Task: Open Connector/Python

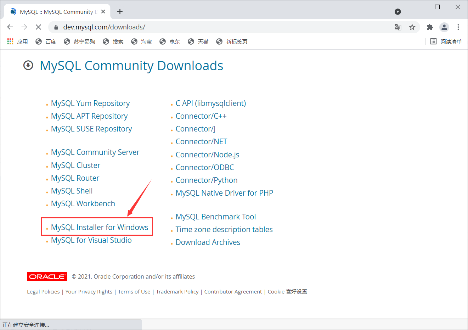Action: (207, 180)
